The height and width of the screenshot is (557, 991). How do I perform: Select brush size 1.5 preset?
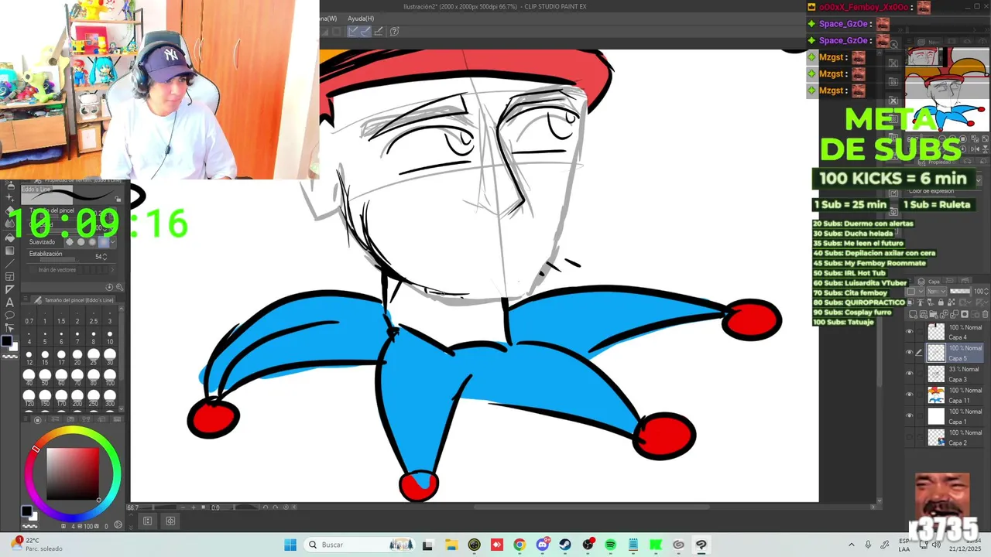click(61, 317)
